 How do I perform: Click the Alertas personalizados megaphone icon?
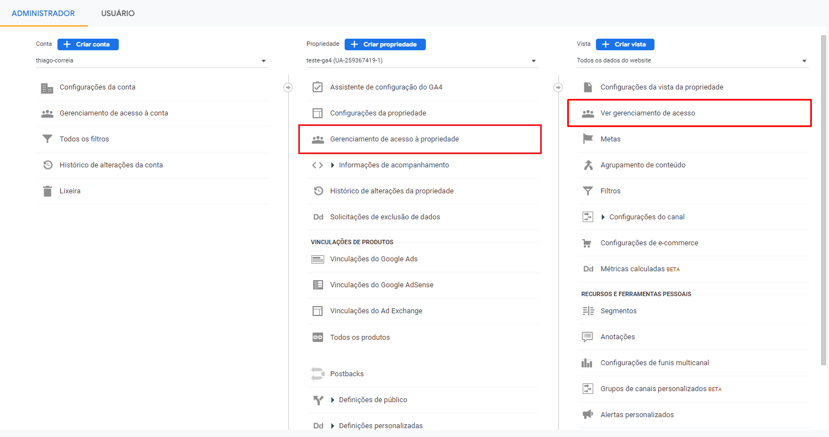point(588,415)
